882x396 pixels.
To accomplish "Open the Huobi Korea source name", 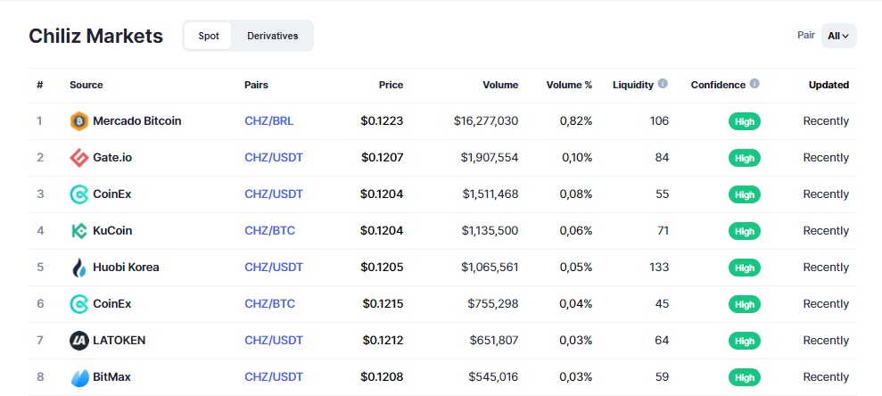I will (x=126, y=268).
